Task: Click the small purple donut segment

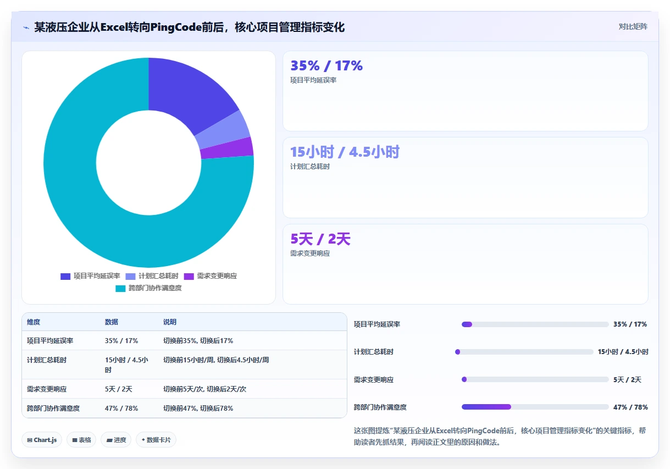Action: [226, 148]
